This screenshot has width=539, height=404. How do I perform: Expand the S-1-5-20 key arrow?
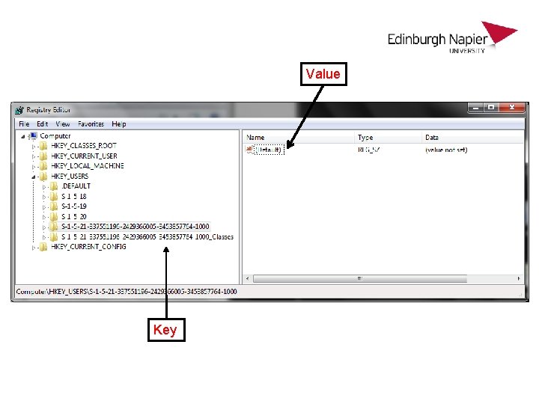44,218
